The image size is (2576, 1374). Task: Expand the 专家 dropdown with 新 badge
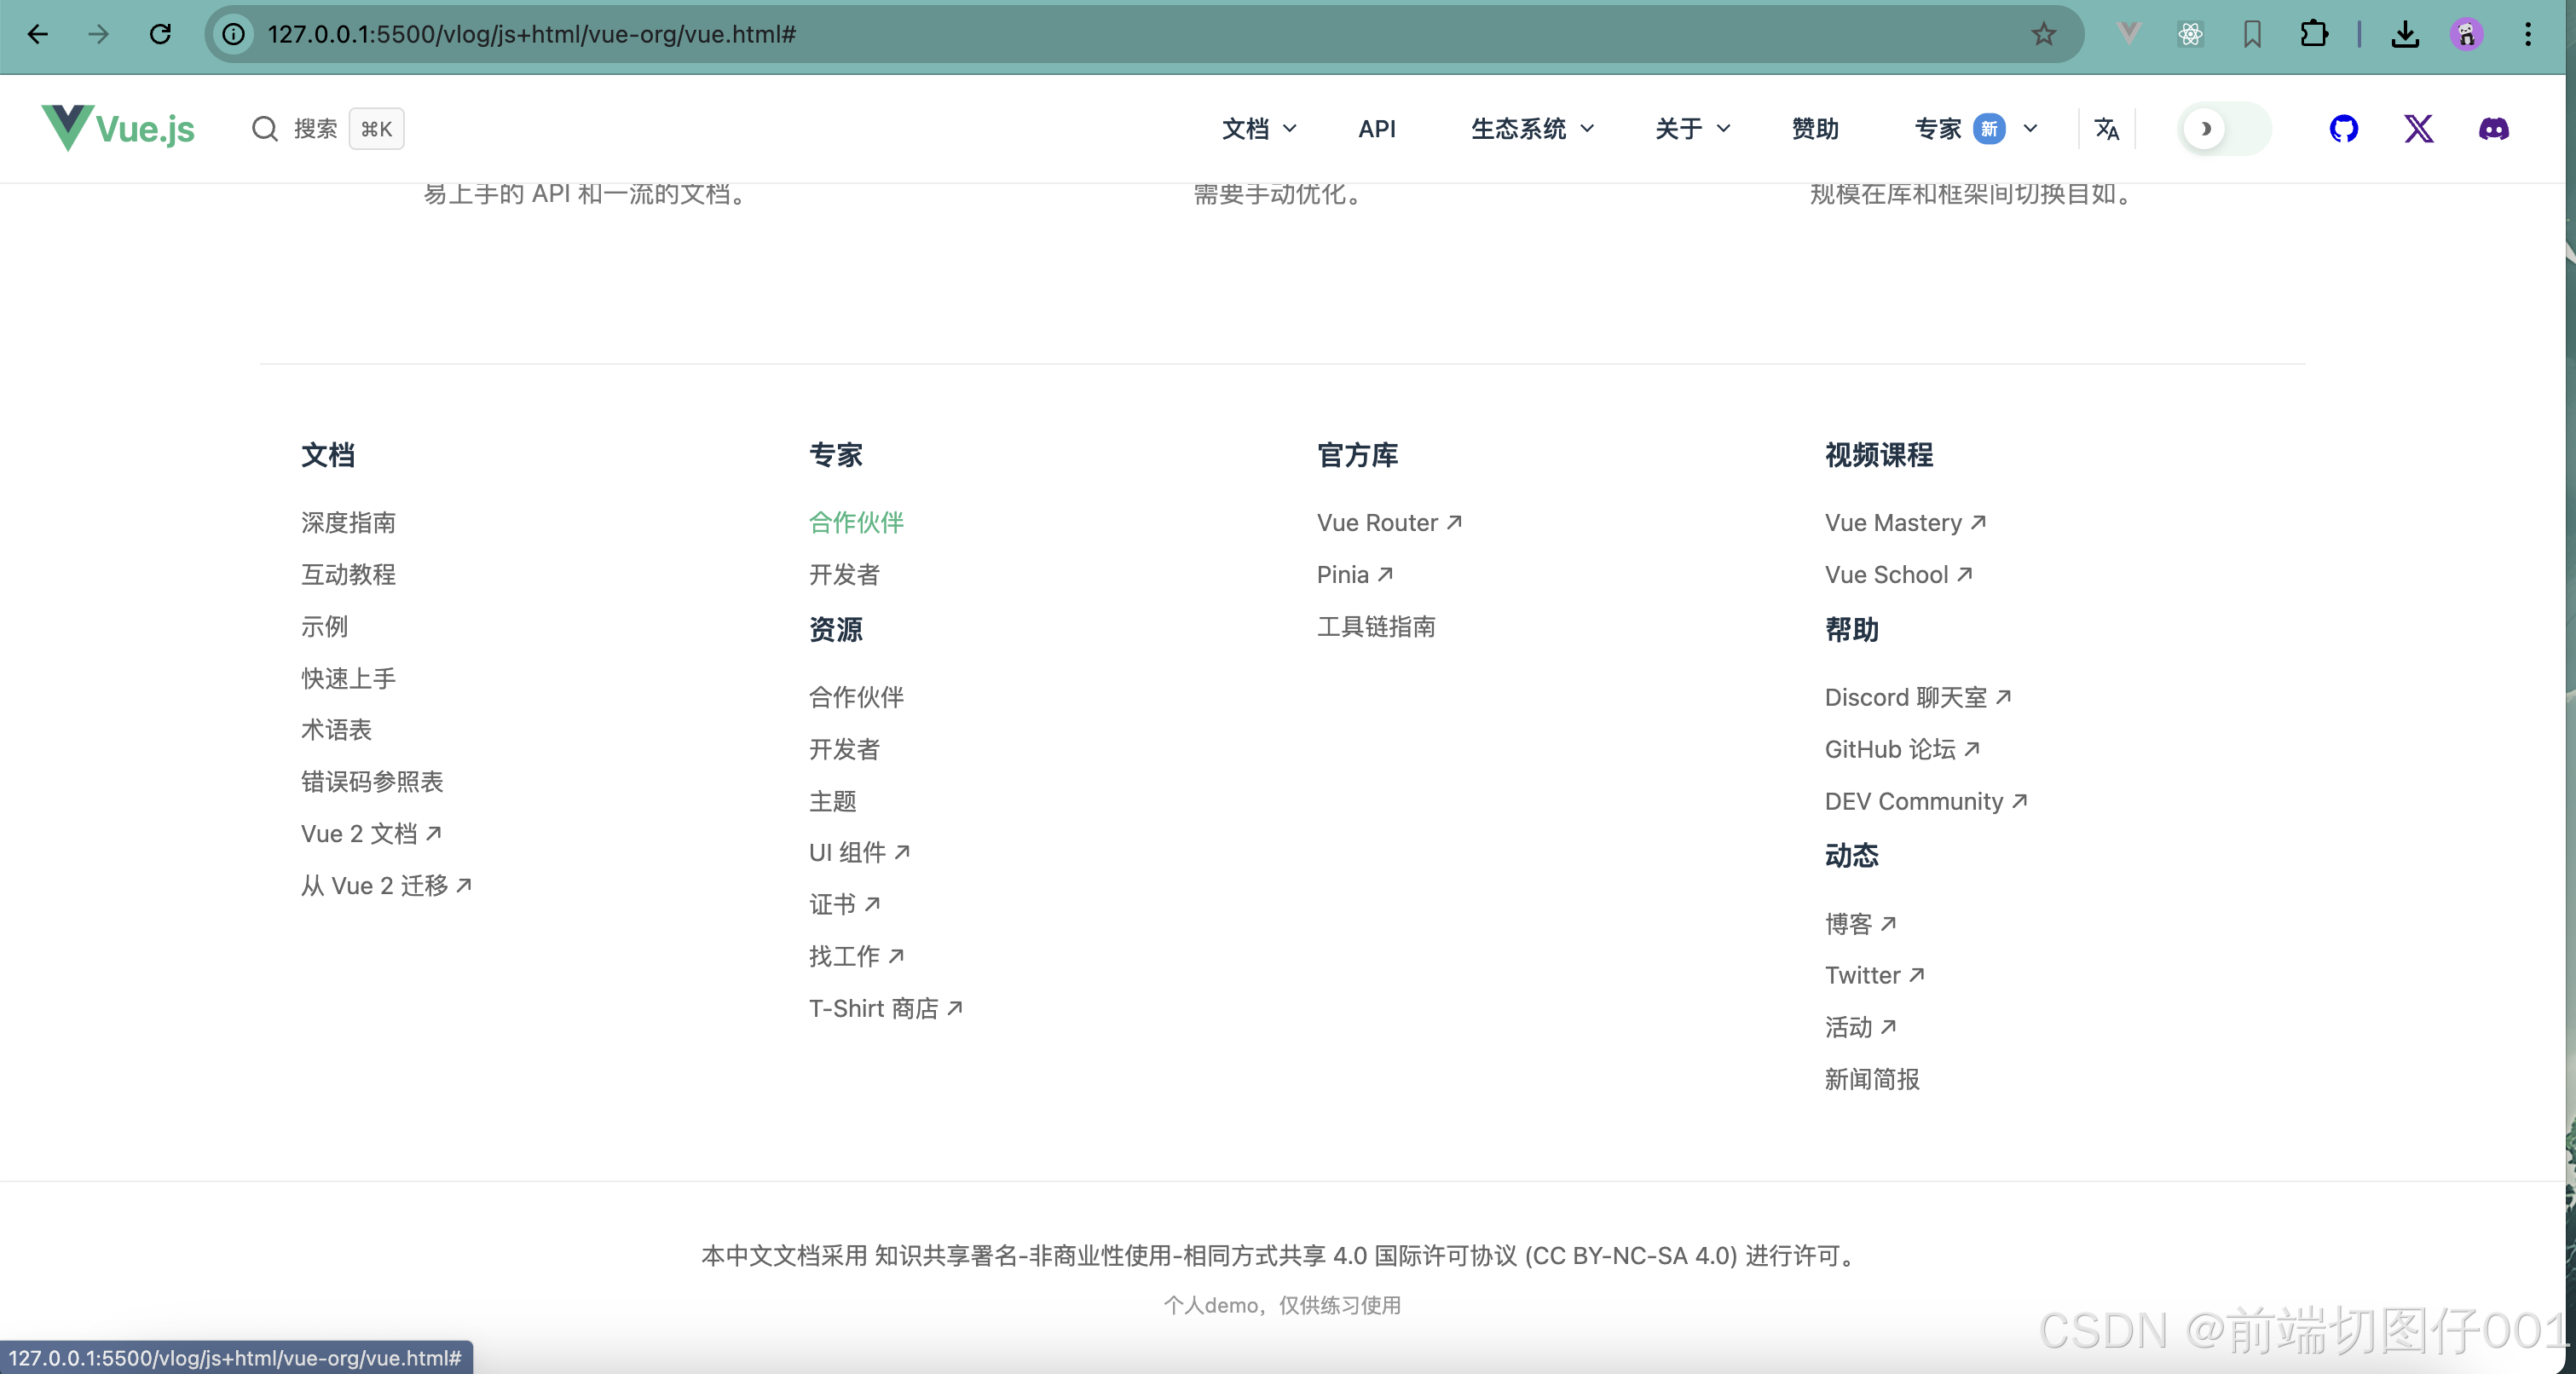pos(1974,128)
